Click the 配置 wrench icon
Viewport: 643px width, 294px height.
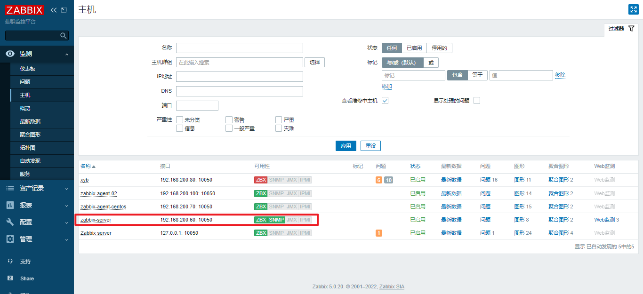pyautogui.click(x=10, y=222)
